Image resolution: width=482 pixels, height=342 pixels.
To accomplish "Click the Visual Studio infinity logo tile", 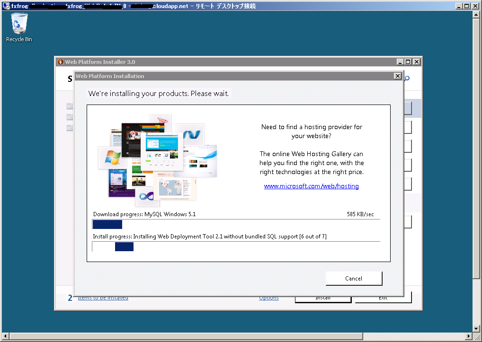I will point(147,197).
